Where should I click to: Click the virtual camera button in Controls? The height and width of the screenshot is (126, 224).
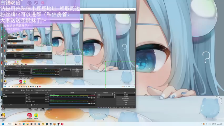coord(126,99)
